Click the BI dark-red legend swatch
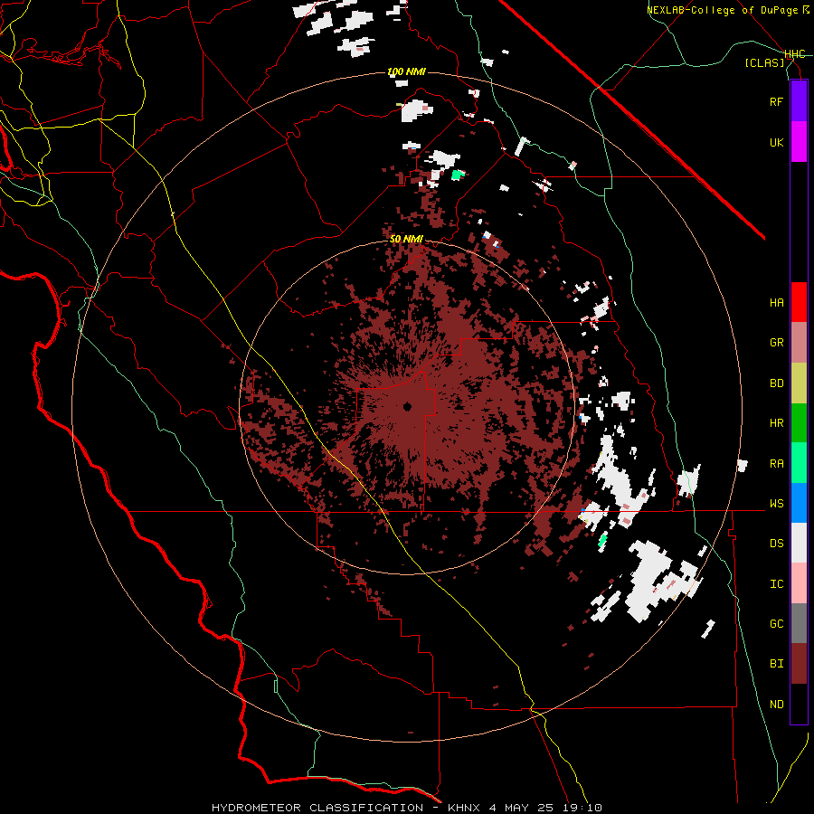The width and height of the screenshot is (814, 814). (799, 664)
